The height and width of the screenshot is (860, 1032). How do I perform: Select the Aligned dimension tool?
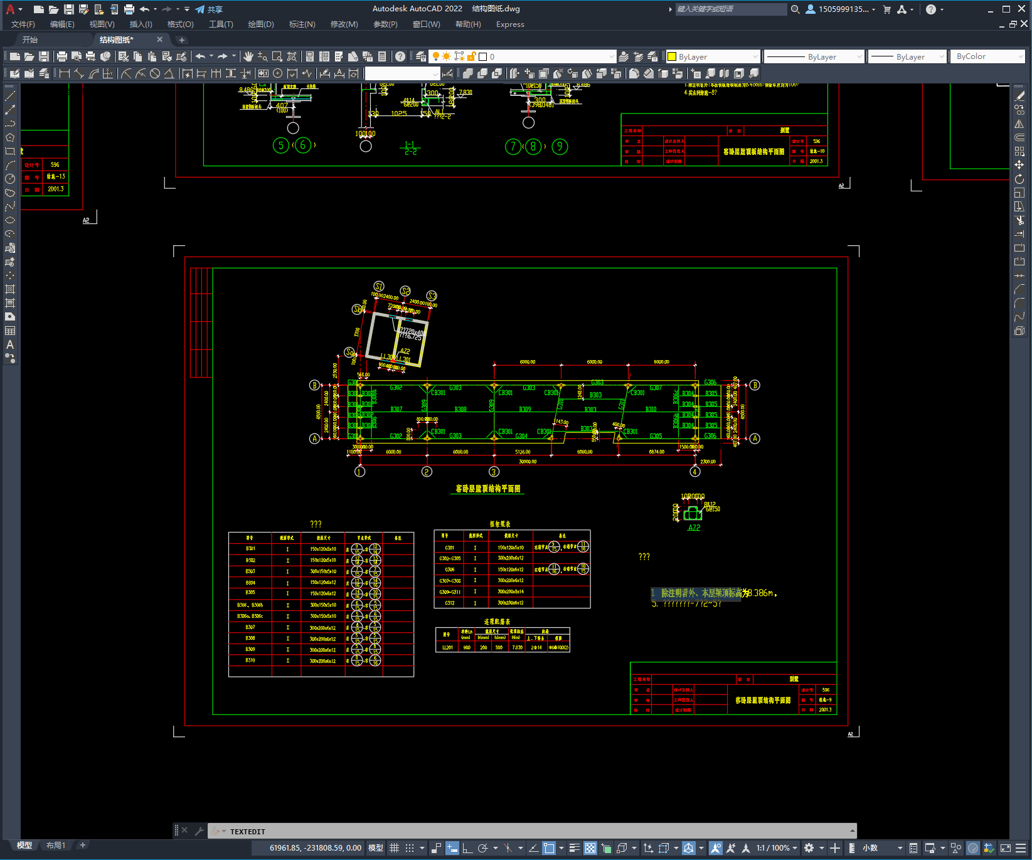[x=78, y=73]
